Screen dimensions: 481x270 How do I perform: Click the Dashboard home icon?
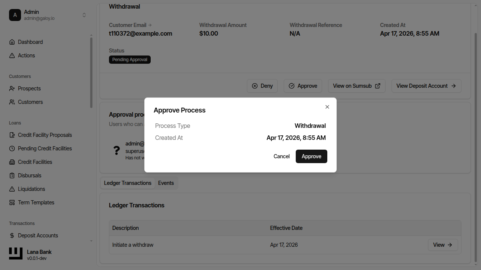point(12,42)
